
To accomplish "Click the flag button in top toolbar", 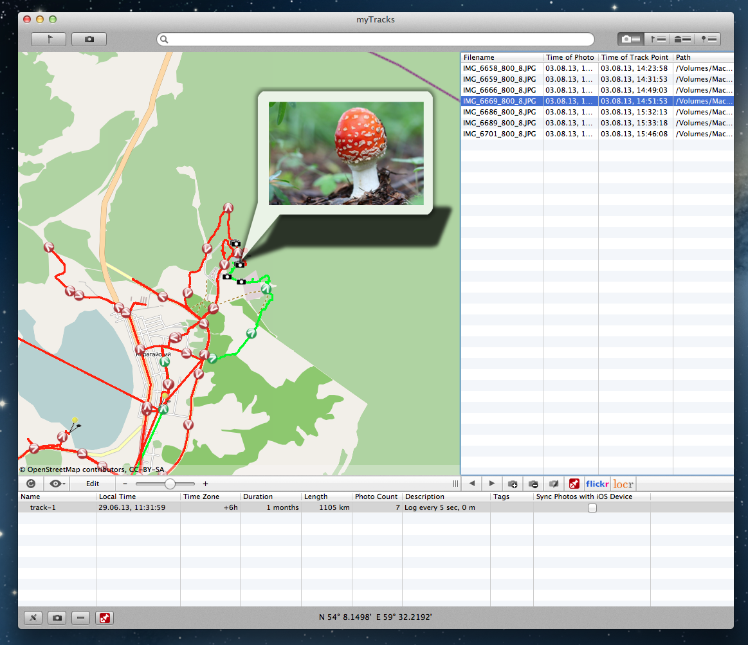I will click(x=49, y=39).
